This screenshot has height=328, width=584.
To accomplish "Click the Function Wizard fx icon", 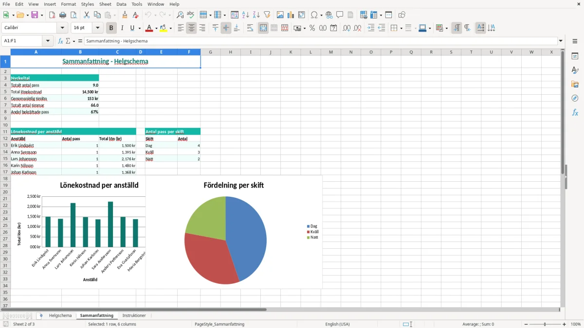I will pyautogui.click(x=61, y=41).
